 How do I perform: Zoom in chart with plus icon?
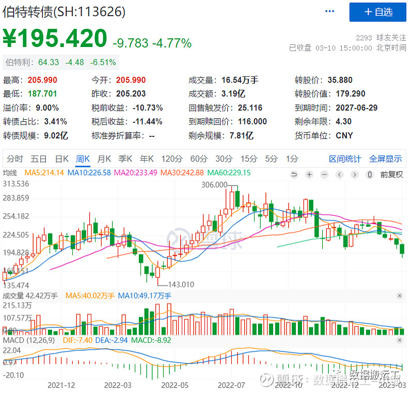point(309,175)
